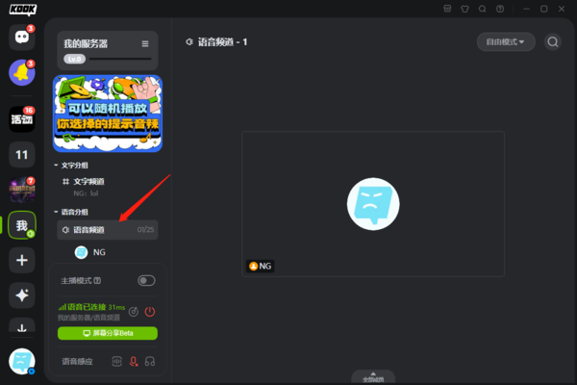Open the shirt outfit icon in title bar
The height and width of the screenshot is (385, 577).
(x=464, y=9)
